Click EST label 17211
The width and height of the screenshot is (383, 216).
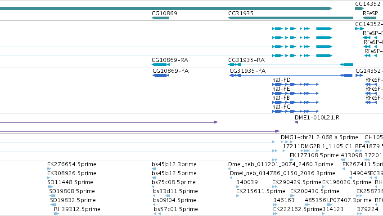292,146
